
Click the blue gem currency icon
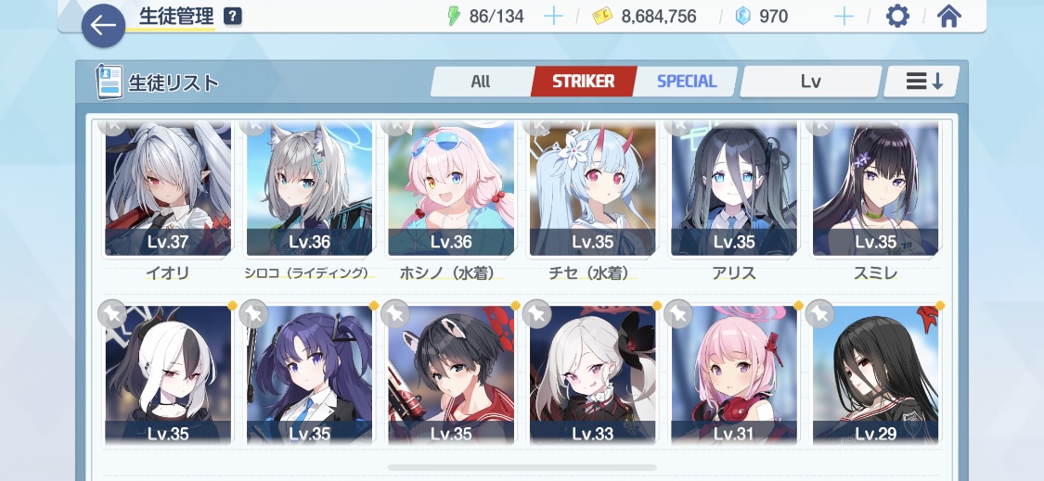click(x=742, y=16)
